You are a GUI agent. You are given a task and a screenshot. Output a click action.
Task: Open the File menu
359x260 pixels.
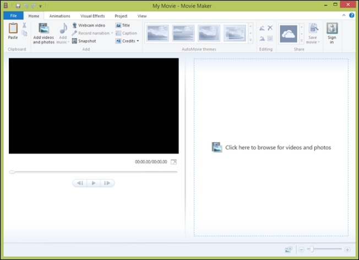coord(13,15)
